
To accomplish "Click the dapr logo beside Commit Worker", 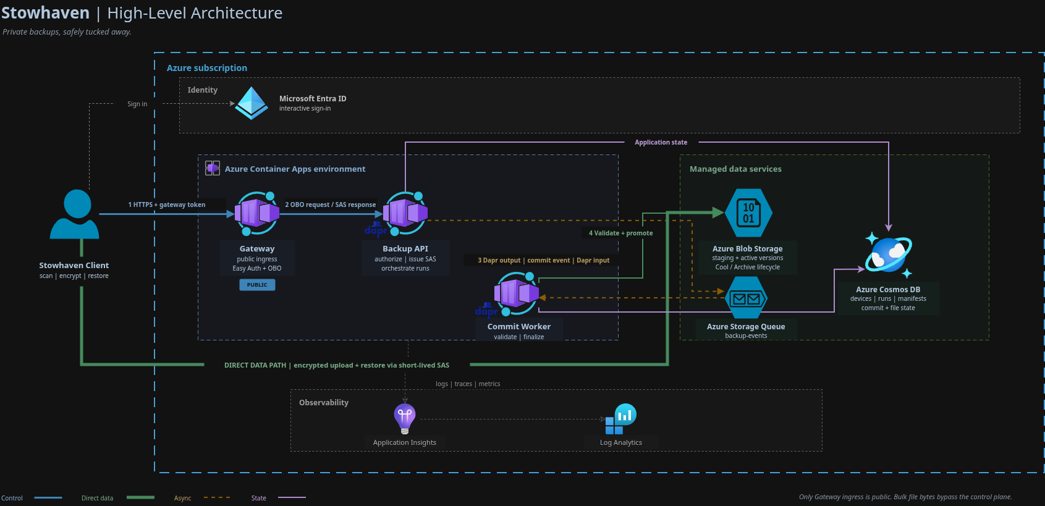I will [x=486, y=310].
